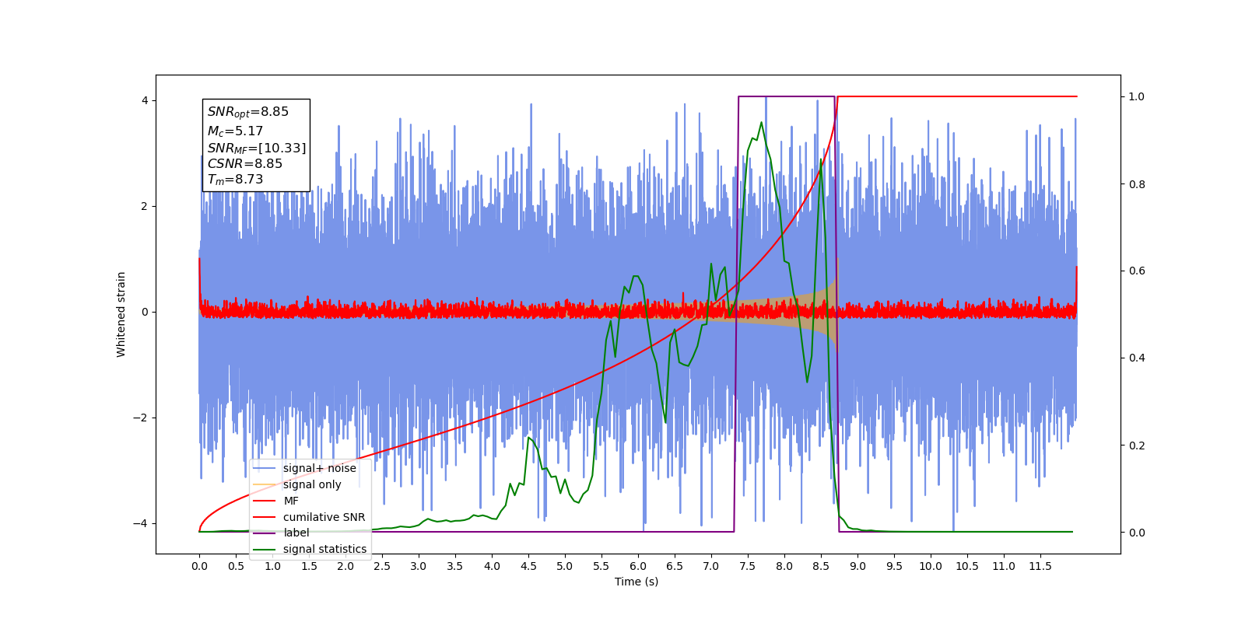Screen dimensions: 1245x622
Task: Click the 2 tick on the whitened strain axis
Action: (145, 206)
